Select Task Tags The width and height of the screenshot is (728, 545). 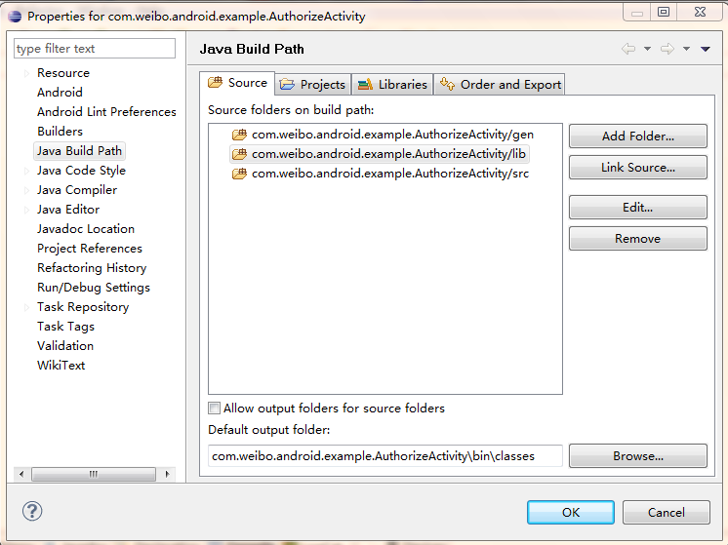click(66, 326)
